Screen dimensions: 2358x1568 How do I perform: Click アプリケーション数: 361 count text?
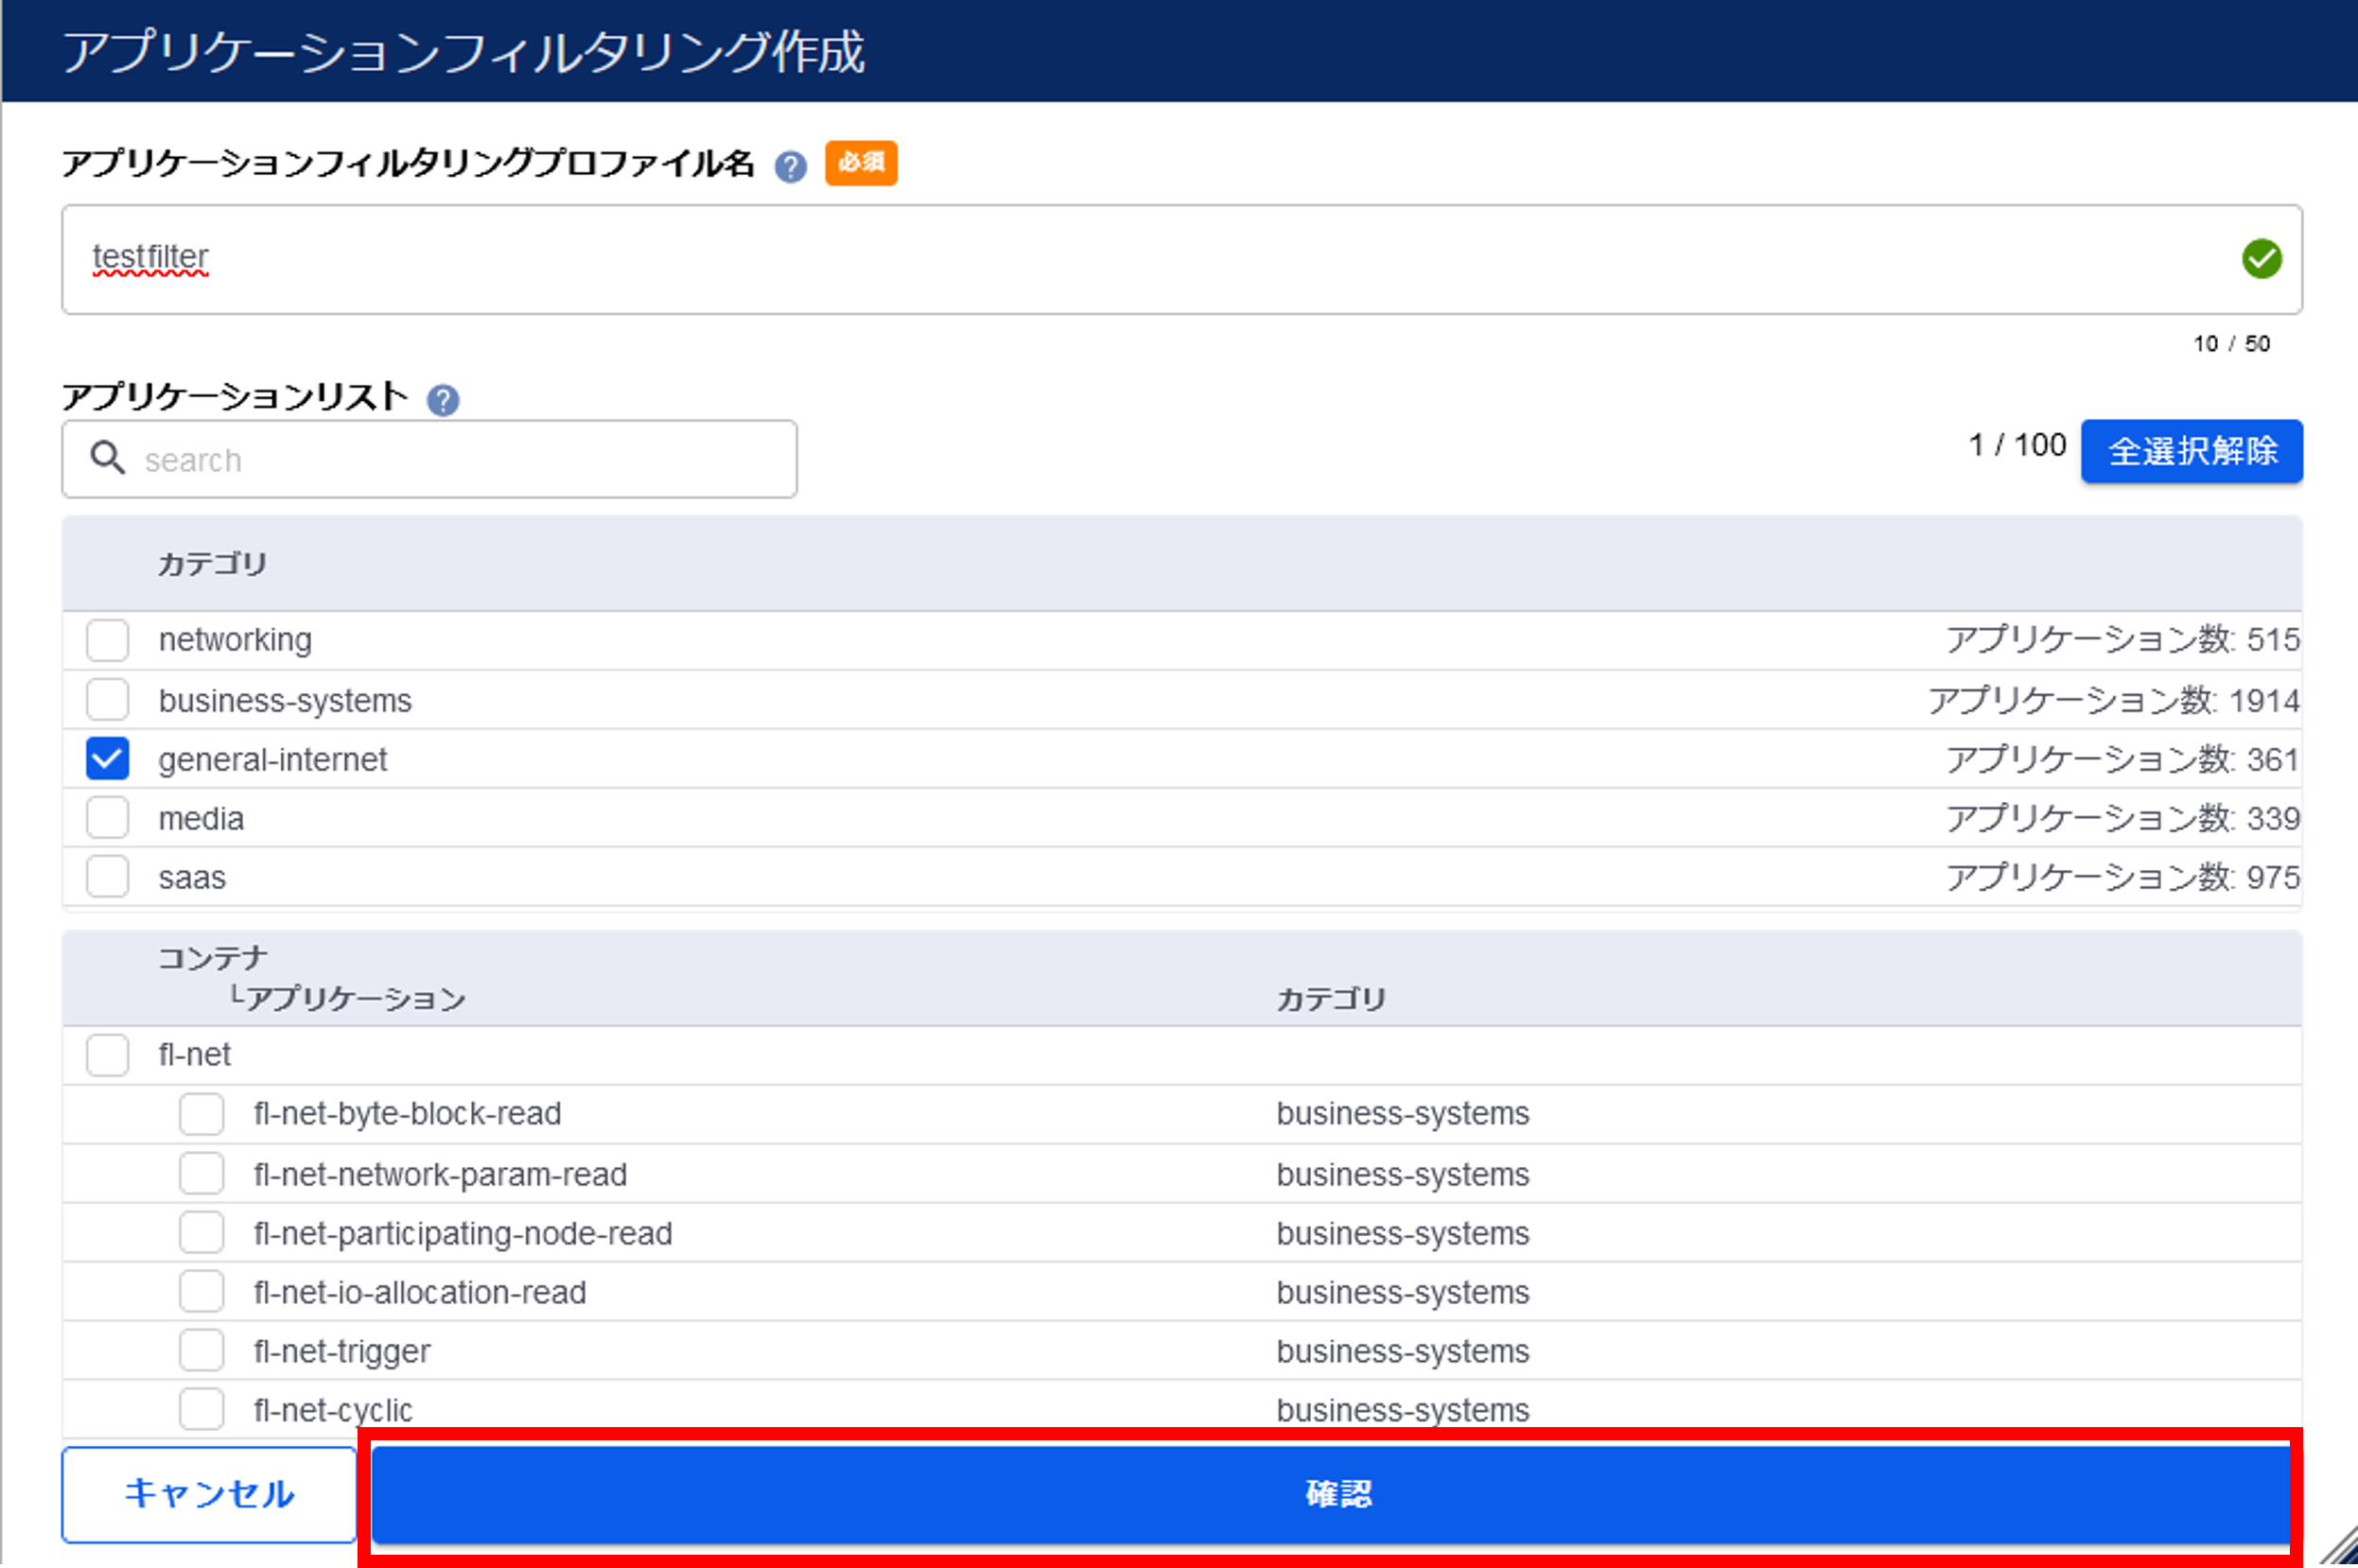[2123, 760]
